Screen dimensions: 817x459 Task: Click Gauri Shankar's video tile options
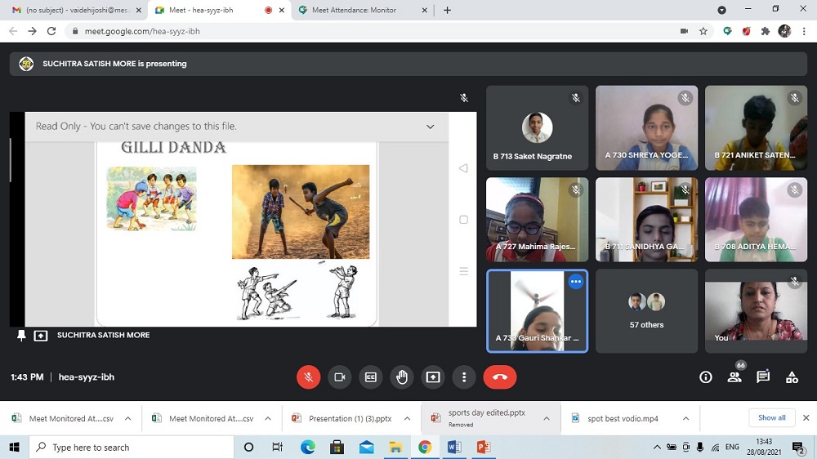[575, 282]
